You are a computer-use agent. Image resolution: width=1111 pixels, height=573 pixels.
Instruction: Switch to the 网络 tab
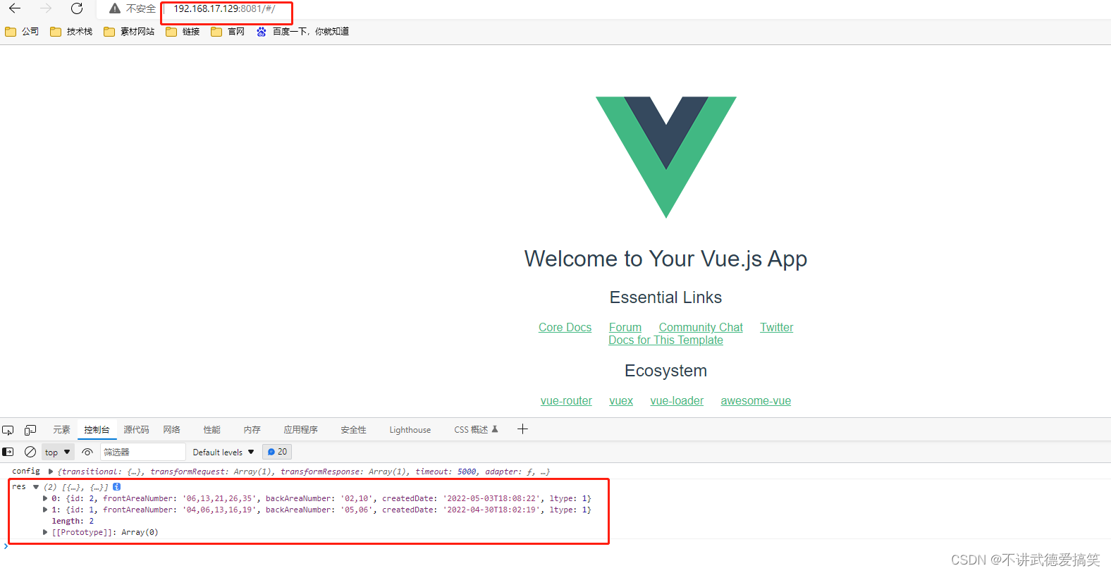click(172, 430)
